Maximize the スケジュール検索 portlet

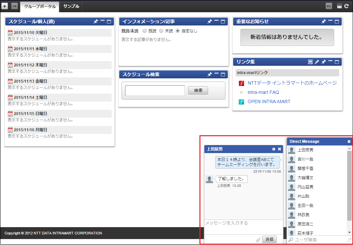tap(223, 75)
